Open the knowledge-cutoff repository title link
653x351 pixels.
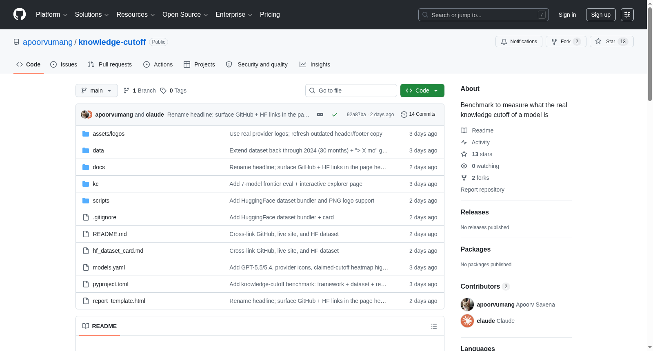112,42
